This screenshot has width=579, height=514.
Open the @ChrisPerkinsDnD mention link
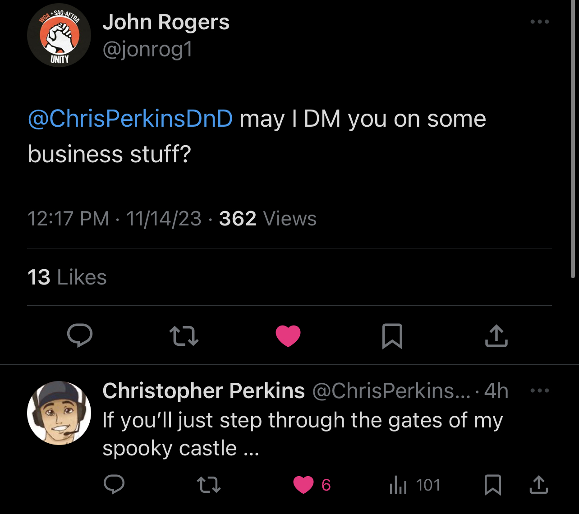coord(130,119)
